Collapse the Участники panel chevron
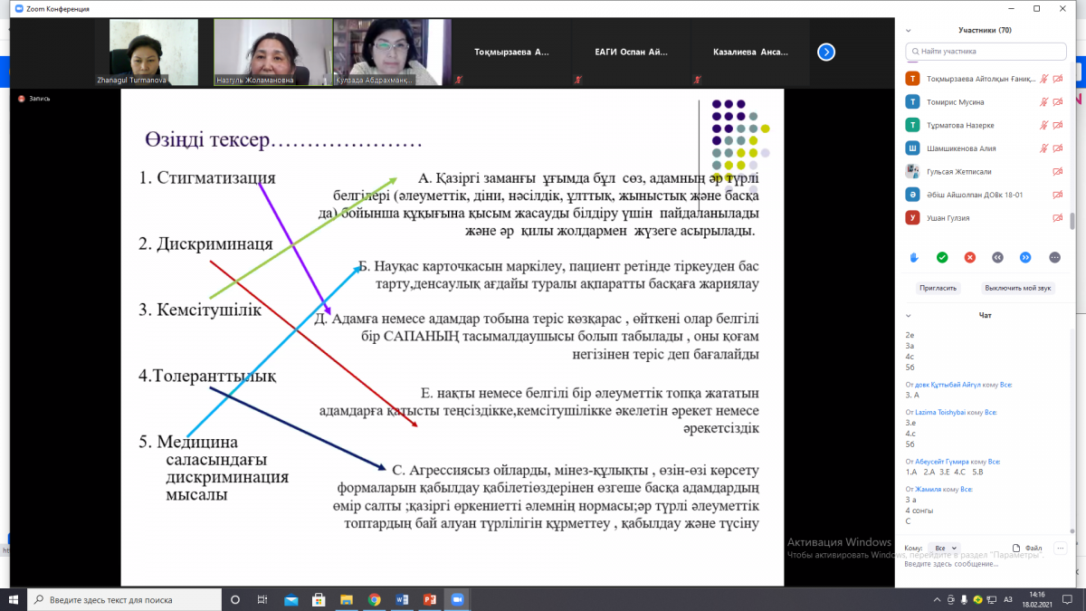 click(x=910, y=30)
